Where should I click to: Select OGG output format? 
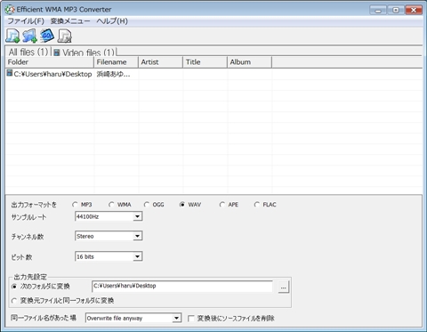[147, 205]
